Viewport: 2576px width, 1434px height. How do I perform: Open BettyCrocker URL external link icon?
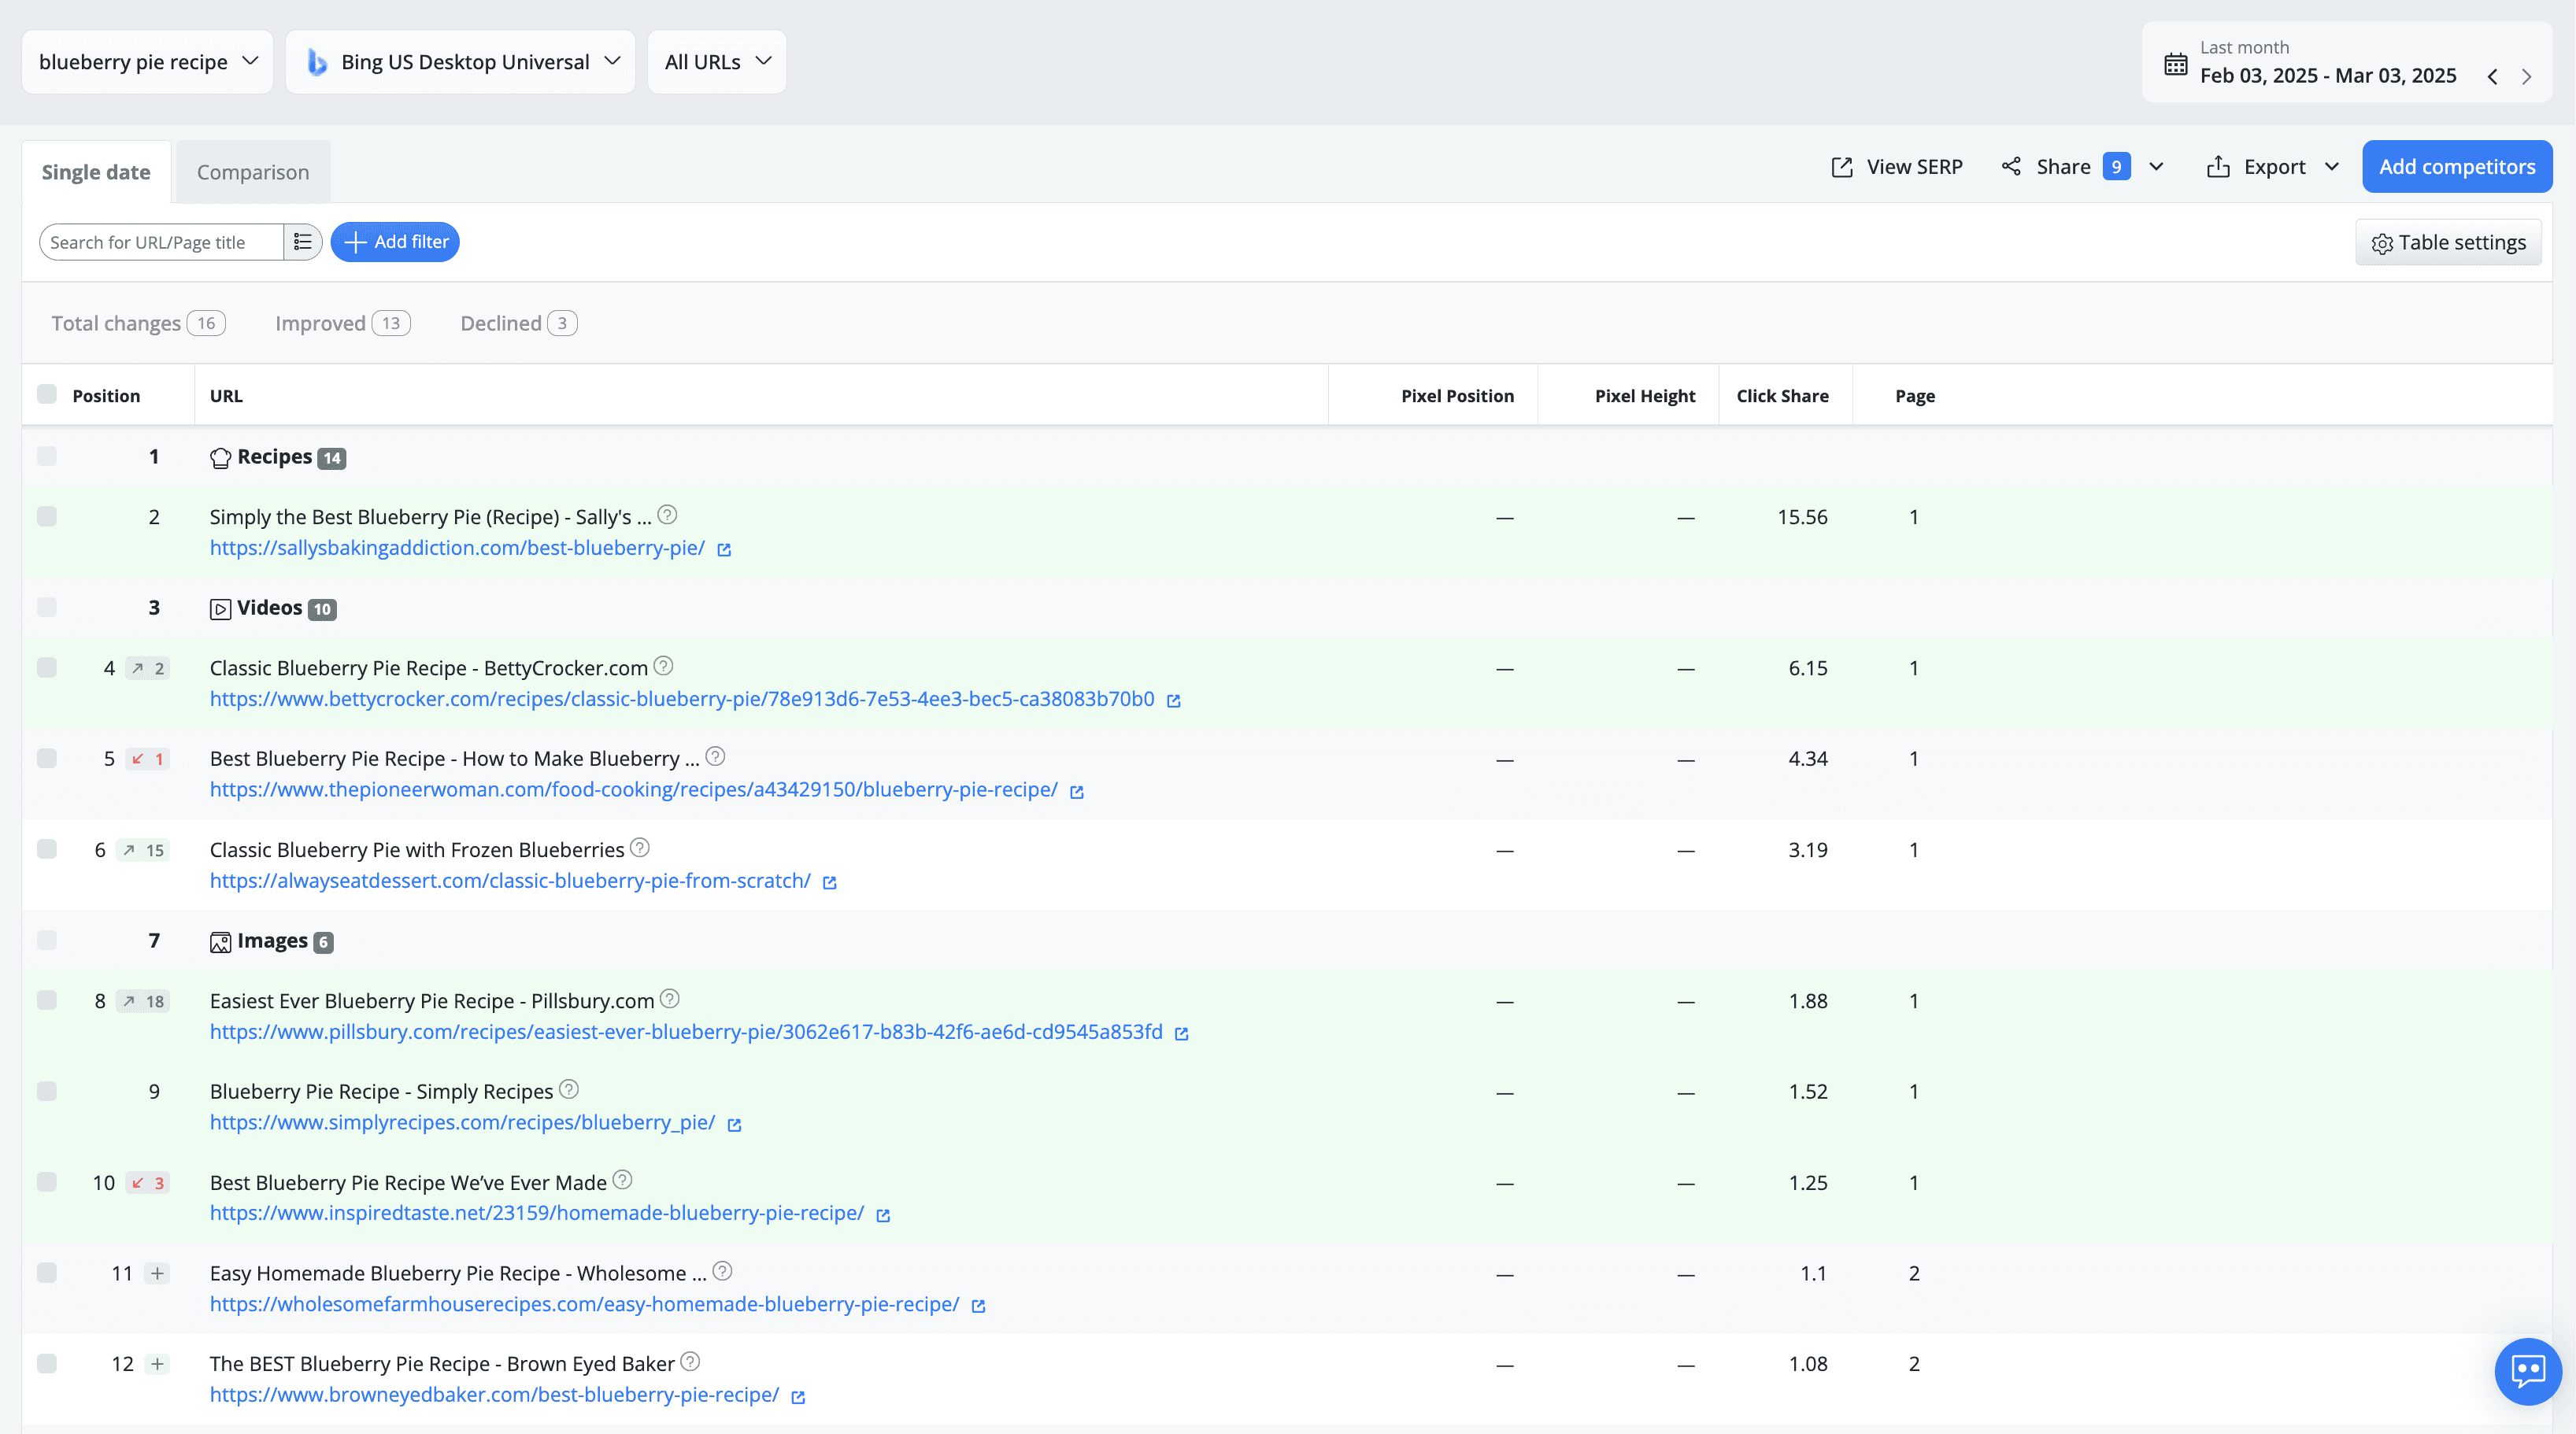[x=1174, y=701]
